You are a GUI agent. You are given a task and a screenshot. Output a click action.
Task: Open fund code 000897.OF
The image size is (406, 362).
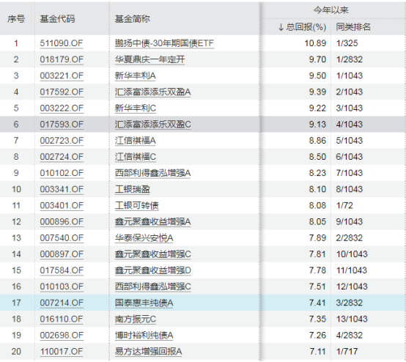coord(62,254)
